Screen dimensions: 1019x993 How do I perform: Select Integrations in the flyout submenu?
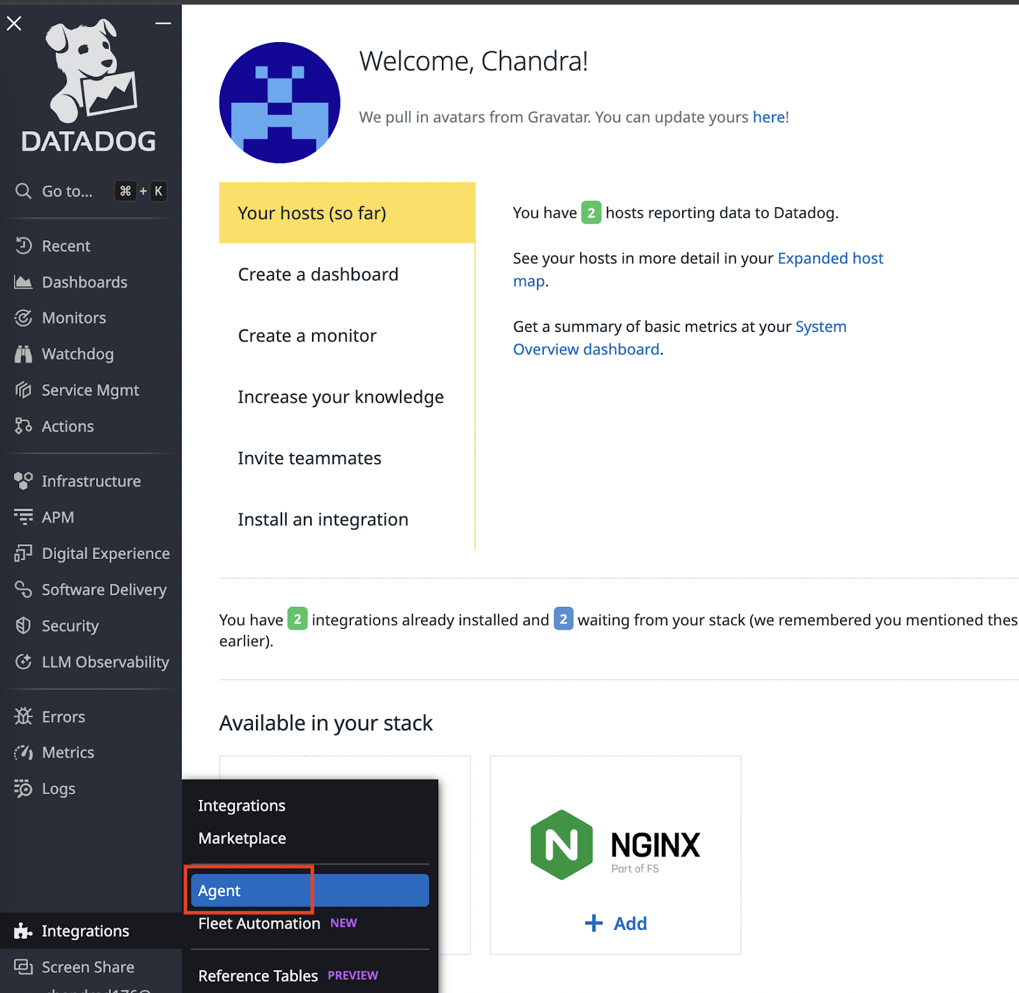coord(242,806)
